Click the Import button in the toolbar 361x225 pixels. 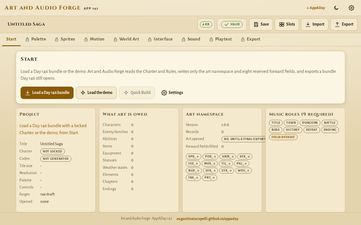315,24
